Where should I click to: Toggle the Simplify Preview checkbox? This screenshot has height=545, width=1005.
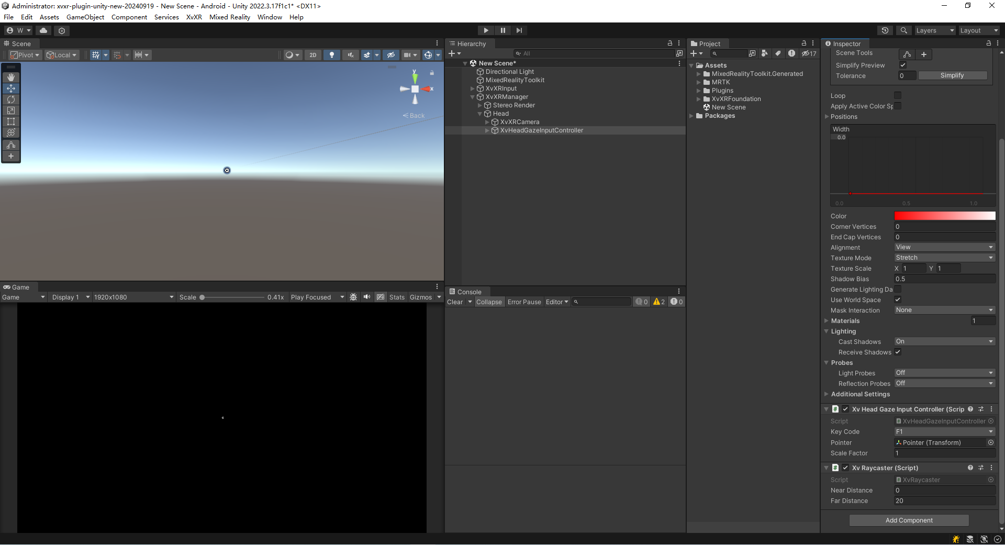(x=903, y=65)
